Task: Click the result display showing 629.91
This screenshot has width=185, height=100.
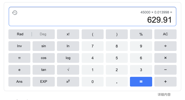Action: pyautogui.click(x=160, y=20)
